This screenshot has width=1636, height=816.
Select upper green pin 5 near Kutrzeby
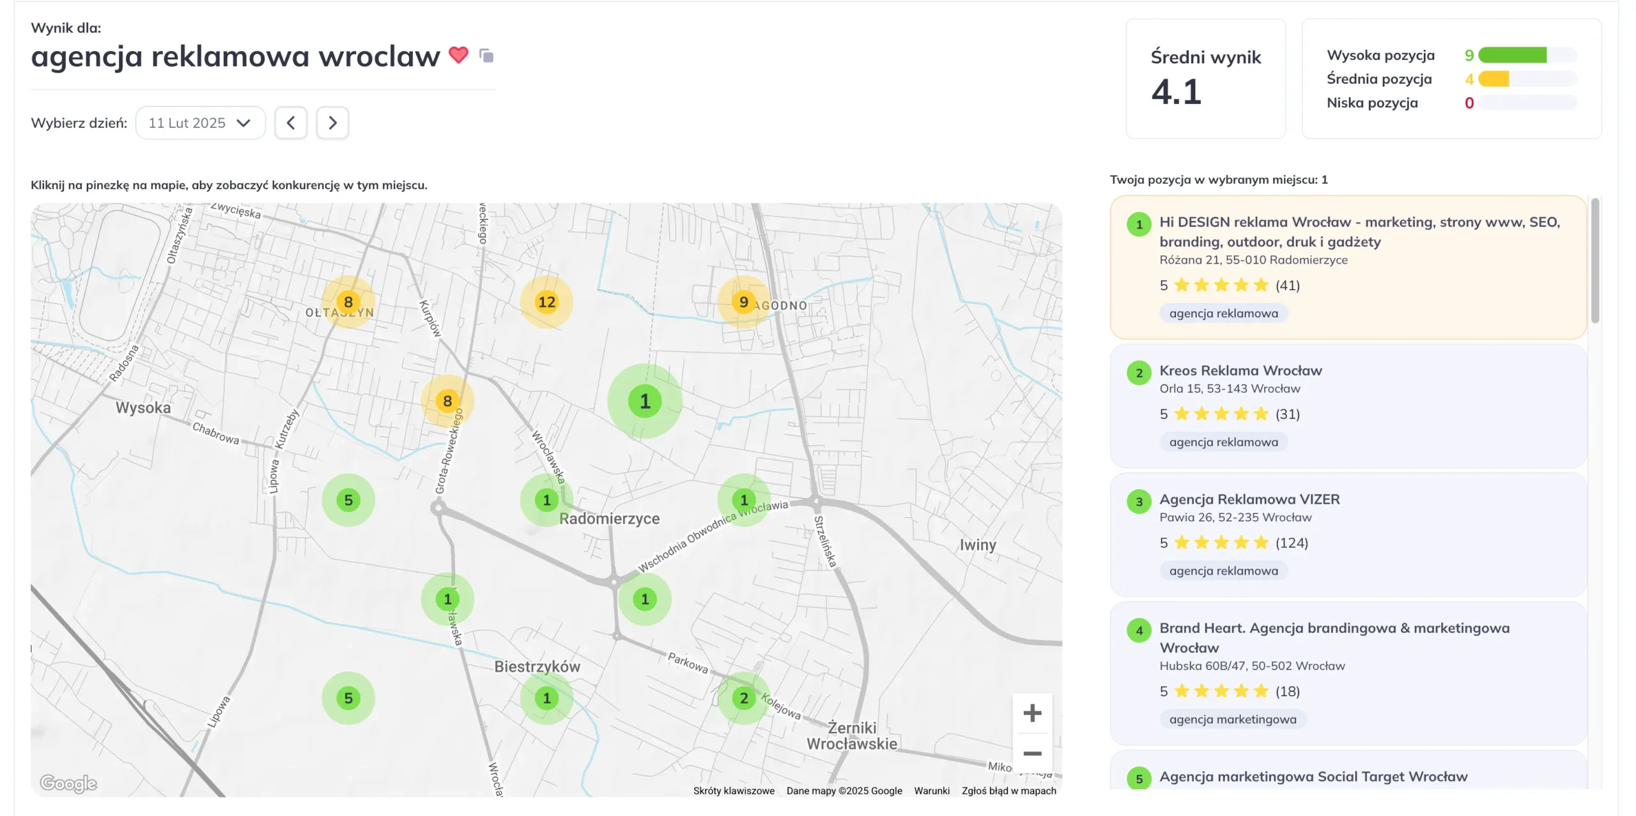(x=348, y=500)
